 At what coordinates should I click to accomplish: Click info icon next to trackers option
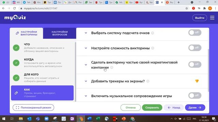[x=148, y=81]
